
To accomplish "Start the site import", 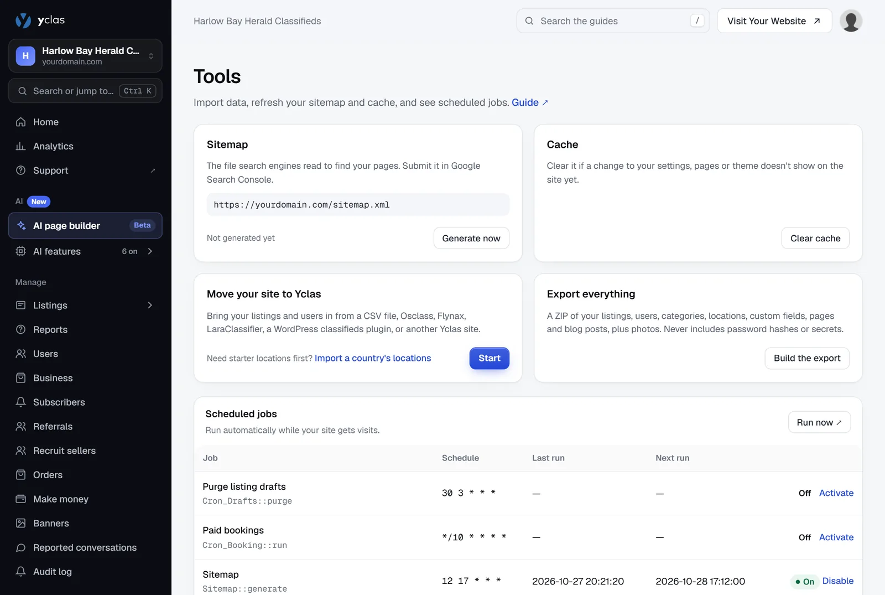I will tap(490, 359).
